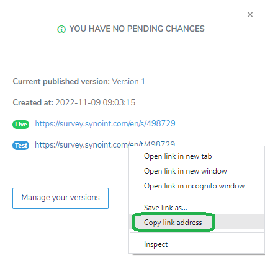Click the Version 1 text
The height and width of the screenshot is (256, 265).
pyautogui.click(x=128, y=82)
